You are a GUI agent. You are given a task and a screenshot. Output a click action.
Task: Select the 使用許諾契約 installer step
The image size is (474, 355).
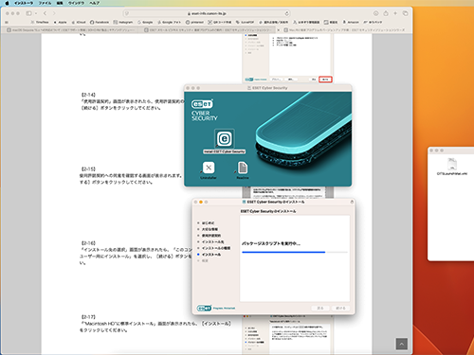coord(211,236)
